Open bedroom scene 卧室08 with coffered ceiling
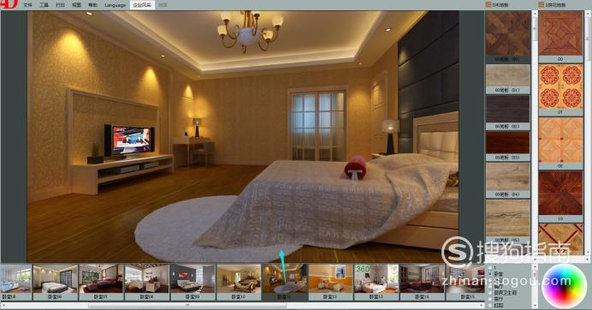592x310 pixels. (147, 282)
